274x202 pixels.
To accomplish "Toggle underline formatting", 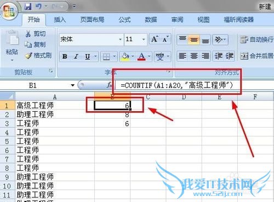I will [88, 56].
